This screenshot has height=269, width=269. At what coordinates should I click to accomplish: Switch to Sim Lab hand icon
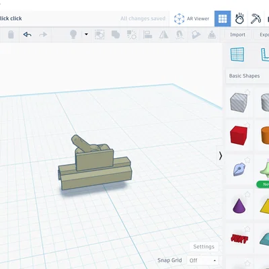click(x=239, y=19)
